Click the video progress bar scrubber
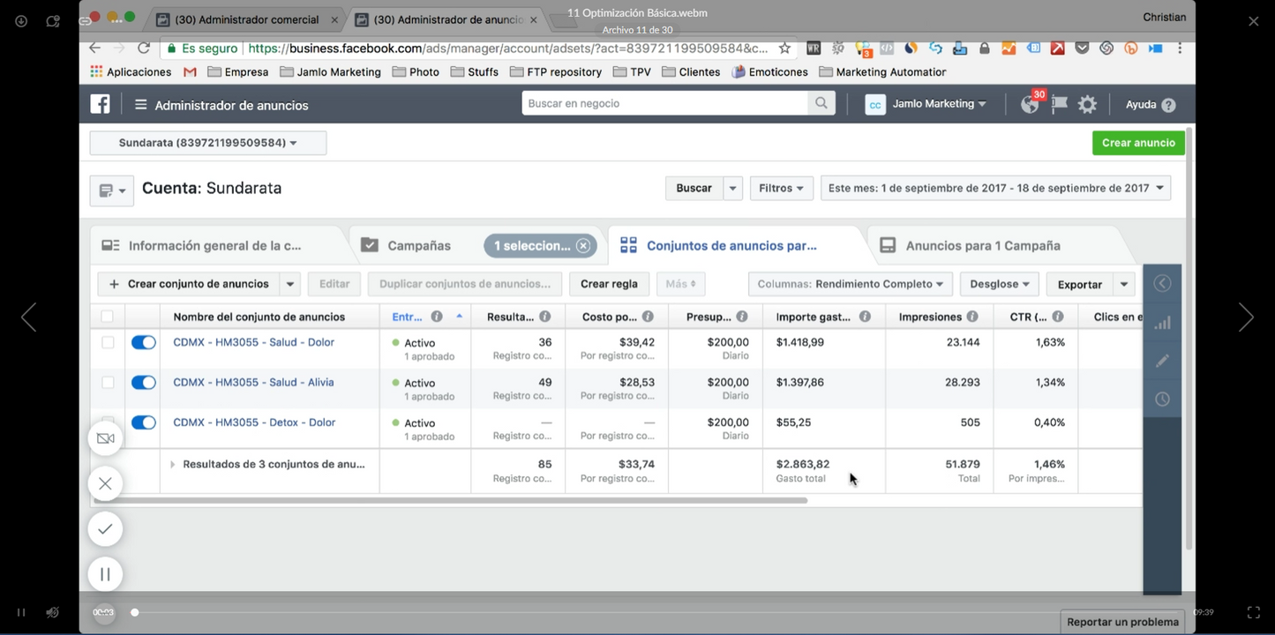The width and height of the screenshot is (1275, 635). 135,612
